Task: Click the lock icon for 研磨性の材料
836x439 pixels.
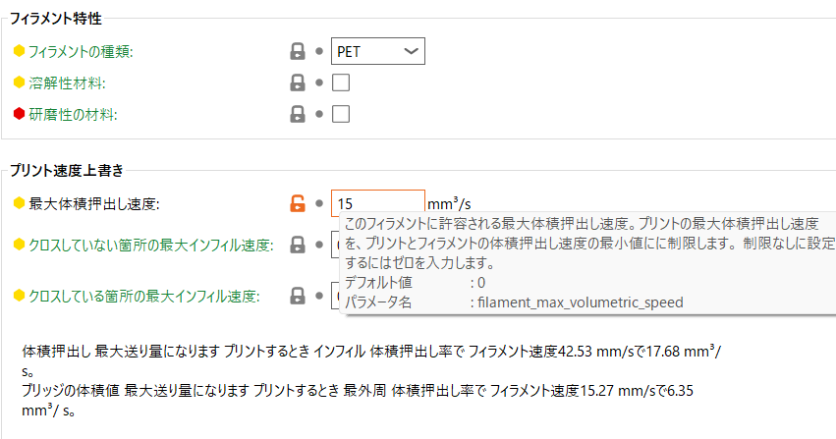Action: pyautogui.click(x=297, y=115)
